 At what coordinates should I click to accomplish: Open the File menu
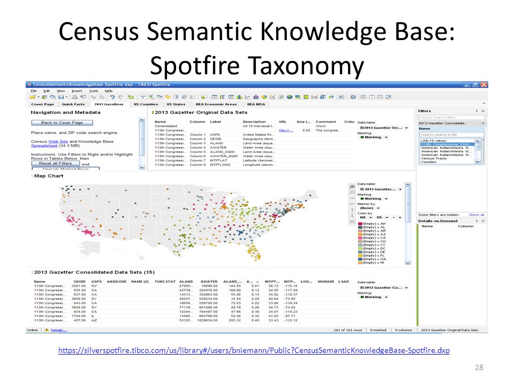pos(34,91)
